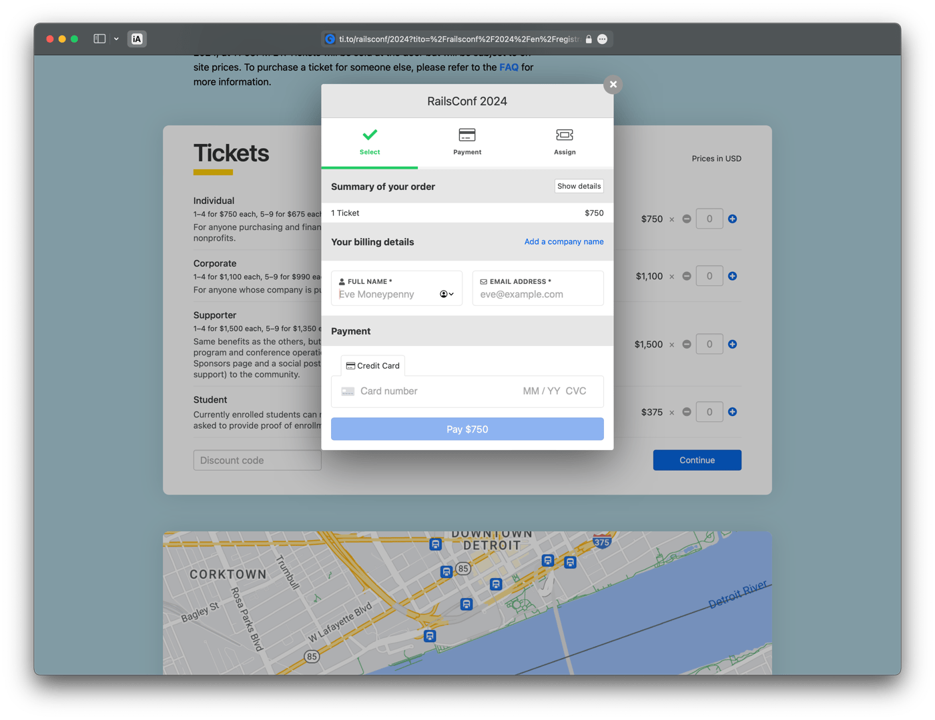Click the credit card icon above Payment

[x=467, y=135]
